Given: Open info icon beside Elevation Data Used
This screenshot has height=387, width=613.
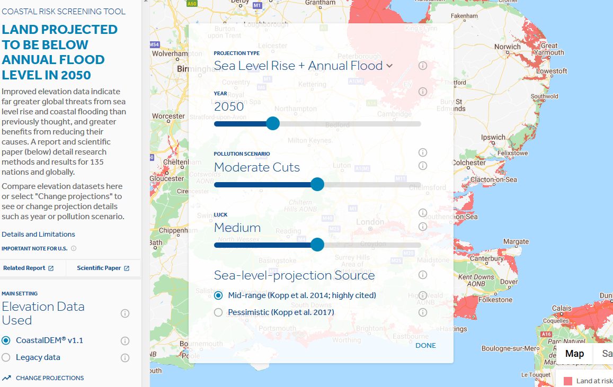Looking at the screenshot, I should click(x=125, y=313).
